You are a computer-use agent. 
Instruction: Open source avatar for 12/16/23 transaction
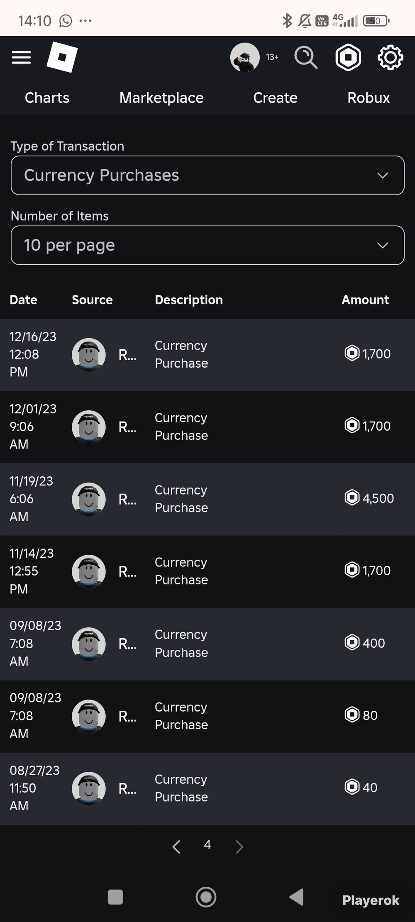point(89,355)
